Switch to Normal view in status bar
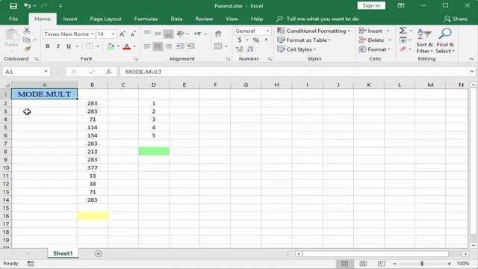Image resolution: width=478 pixels, height=269 pixels. [x=345, y=264]
